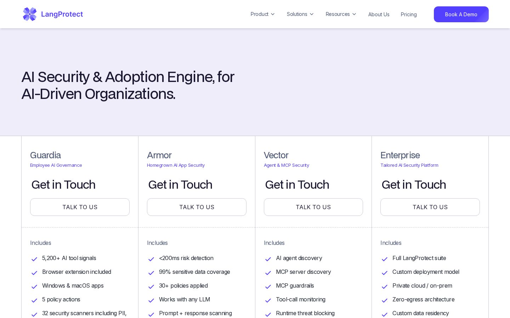The width and height of the screenshot is (510, 318).
Task: Click the text 'MCP server discovery'
Action: 304,272
